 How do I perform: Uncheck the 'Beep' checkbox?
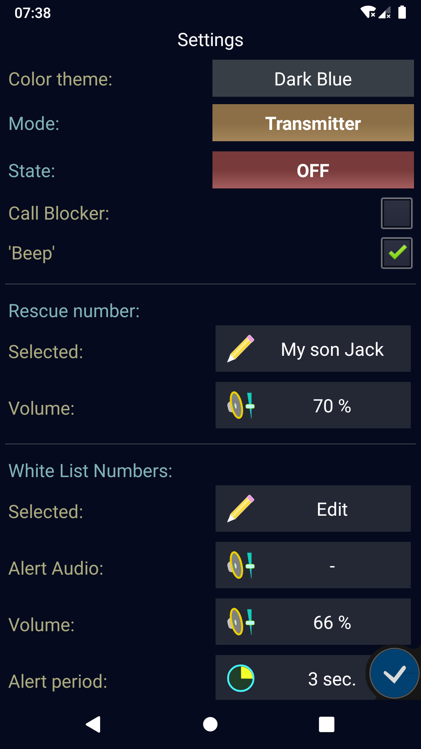[x=396, y=253]
